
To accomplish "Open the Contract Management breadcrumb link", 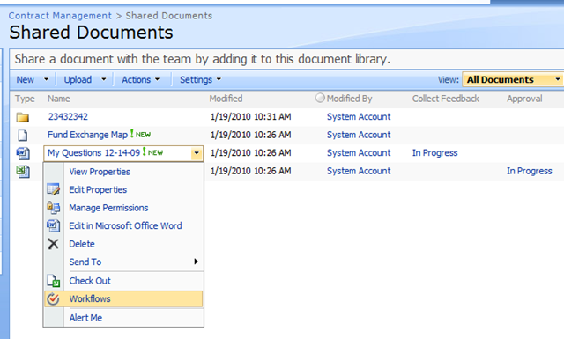I will 60,16.
